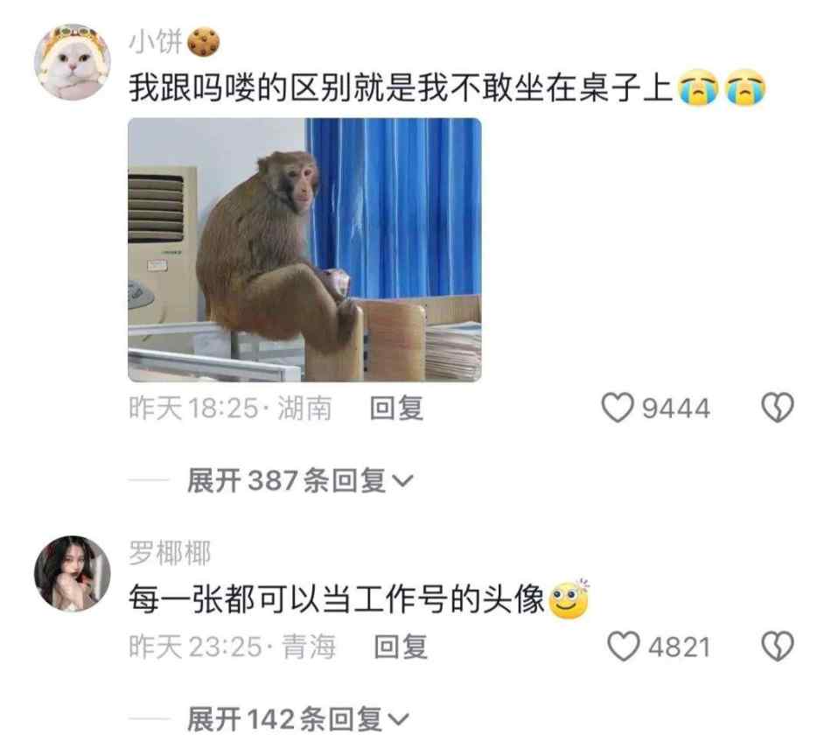The height and width of the screenshot is (756, 831).
Task: Expand 387 replies under 小饼's comment
Action: click(300, 481)
